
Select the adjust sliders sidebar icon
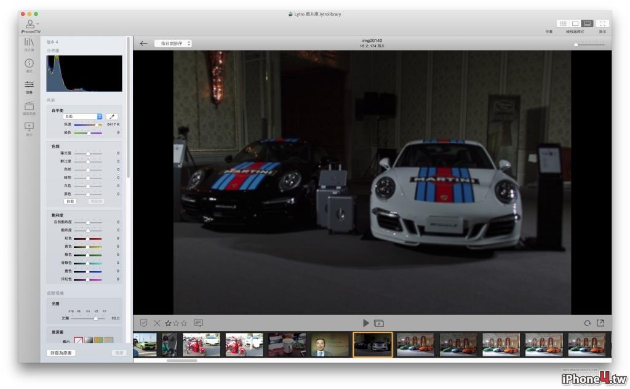(29, 84)
